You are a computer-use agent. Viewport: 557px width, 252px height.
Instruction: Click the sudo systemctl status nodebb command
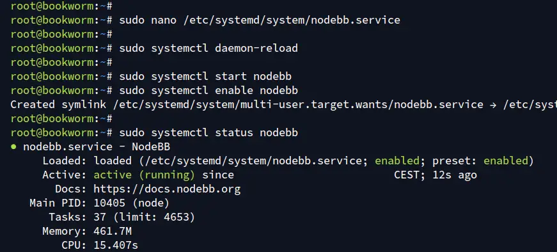click(x=208, y=133)
